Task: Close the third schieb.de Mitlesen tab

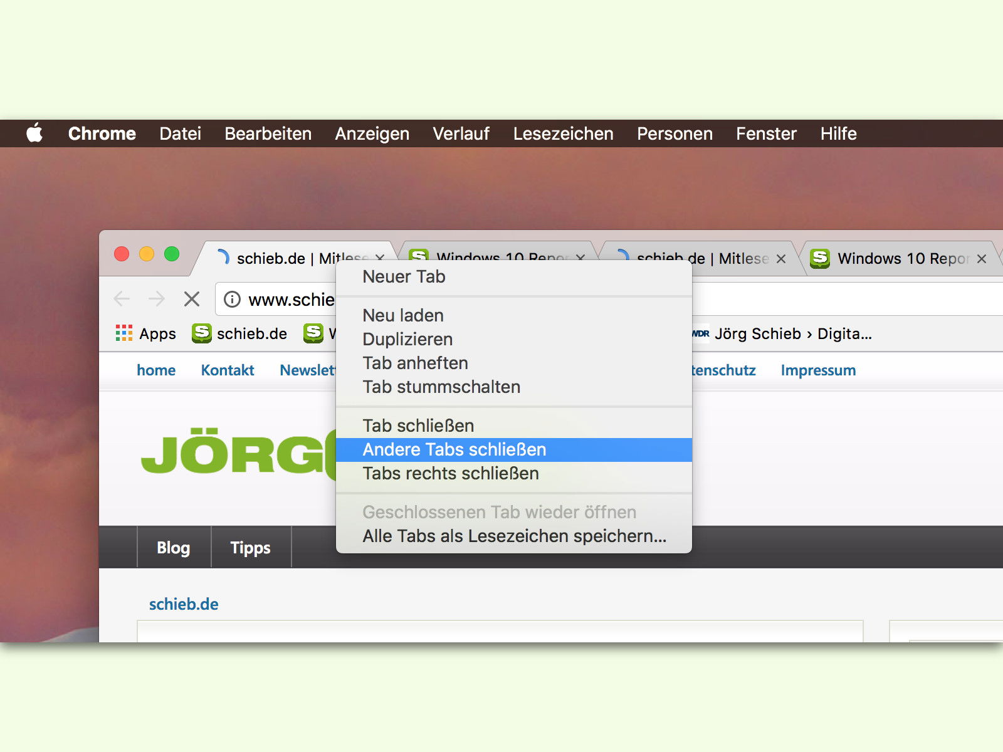Action: pyautogui.click(x=781, y=259)
